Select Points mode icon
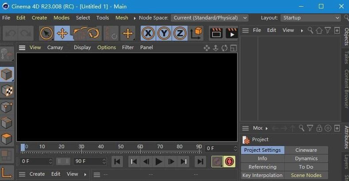Screen dimensions: 349x181 coord(7,107)
